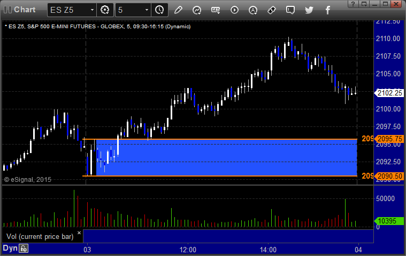The height and width of the screenshot is (256, 406).
Task: Click the 2097.50 price axis label
Action: pyautogui.click(x=388, y=126)
